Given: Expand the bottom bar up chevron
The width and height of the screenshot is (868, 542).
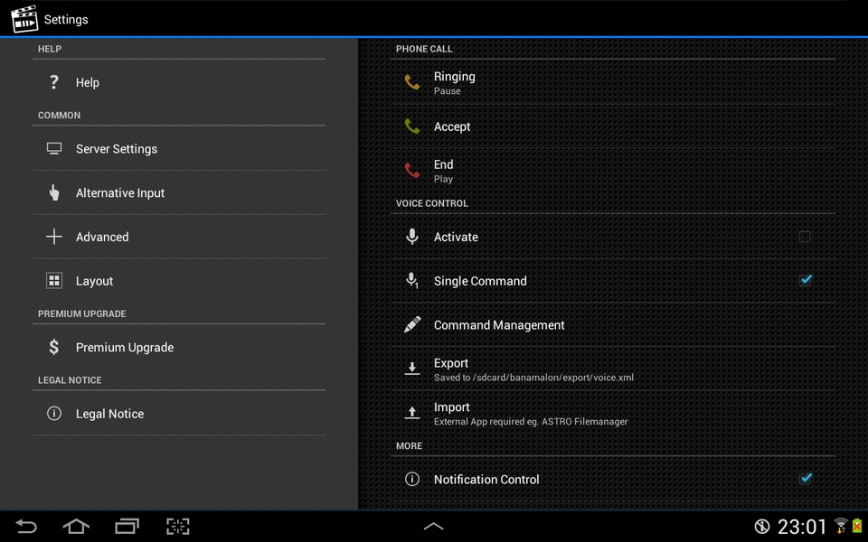Looking at the screenshot, I should click(x=433, y=526).
